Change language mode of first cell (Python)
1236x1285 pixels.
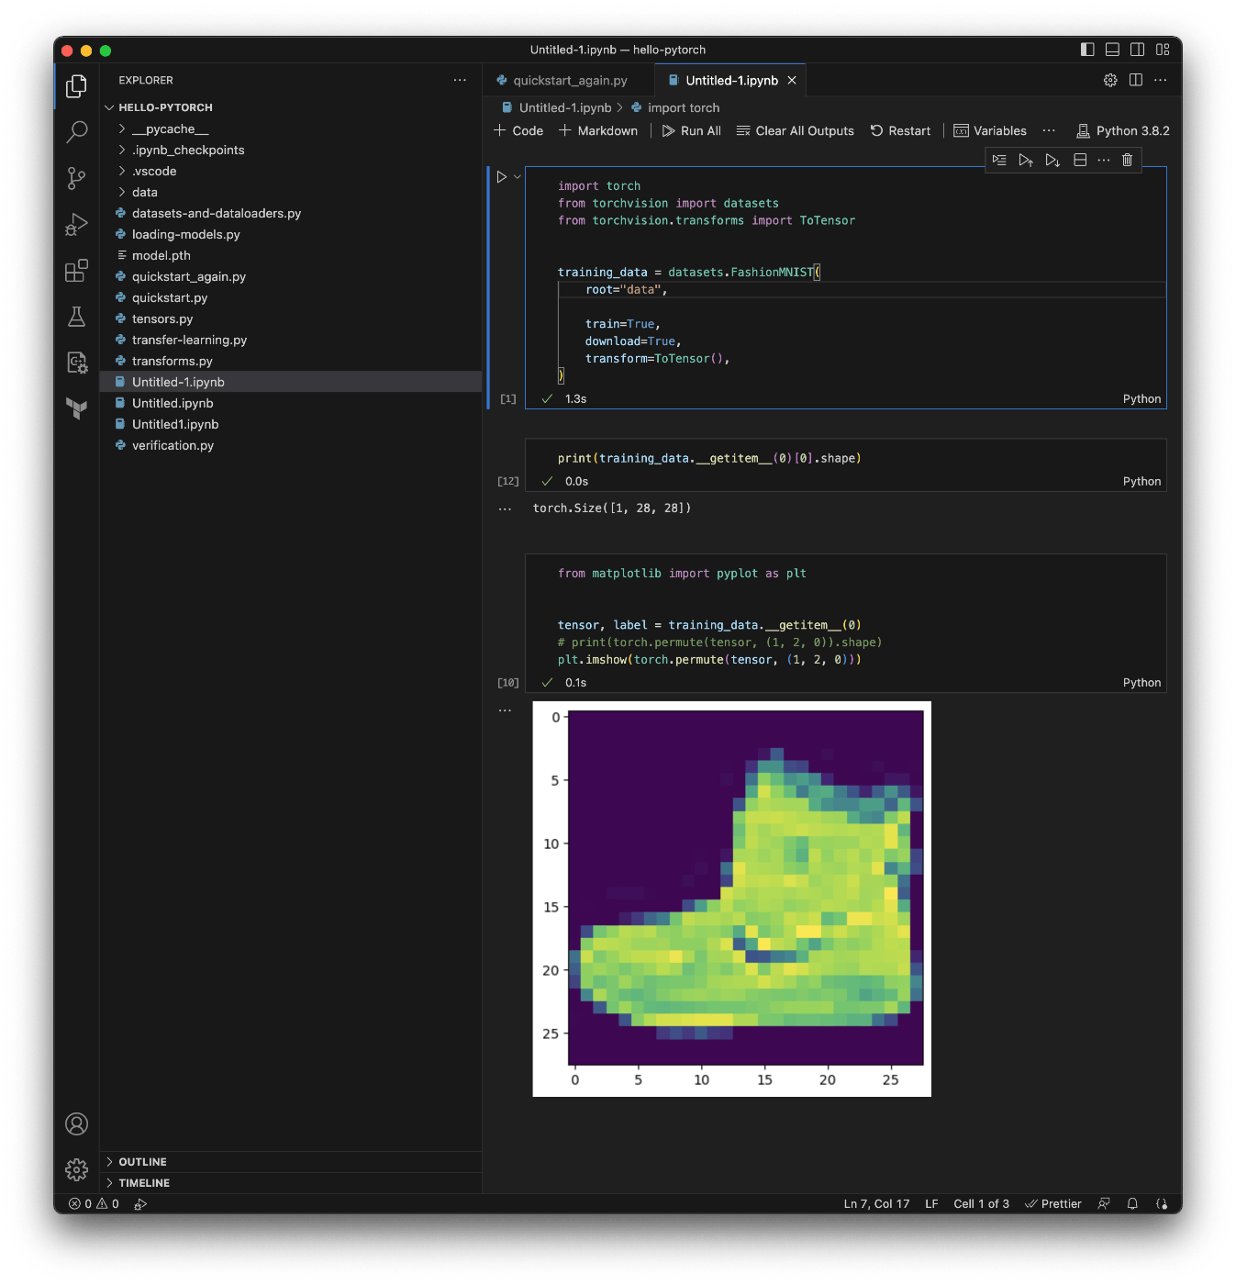(x=1141, y=399)
